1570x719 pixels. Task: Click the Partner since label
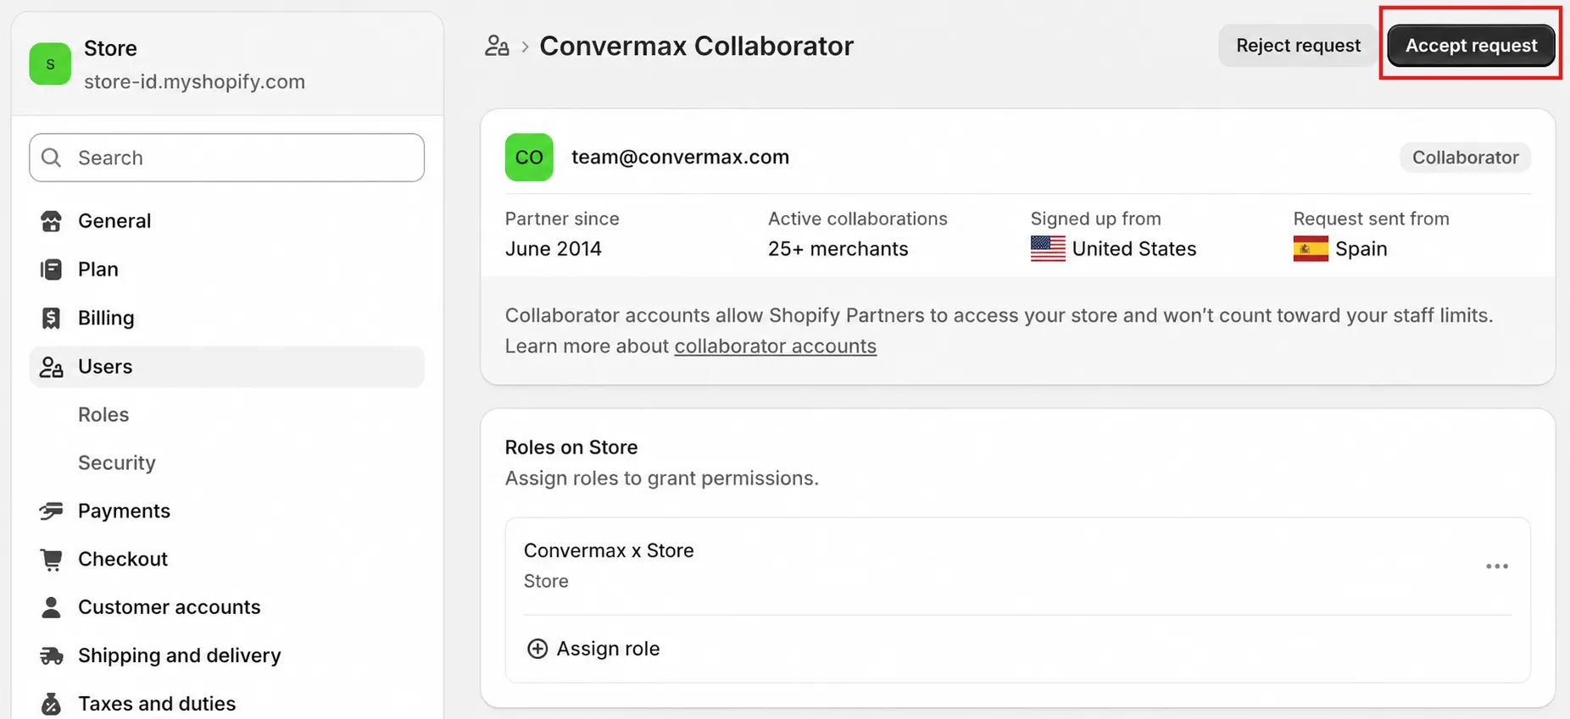[x=562, y=218]
